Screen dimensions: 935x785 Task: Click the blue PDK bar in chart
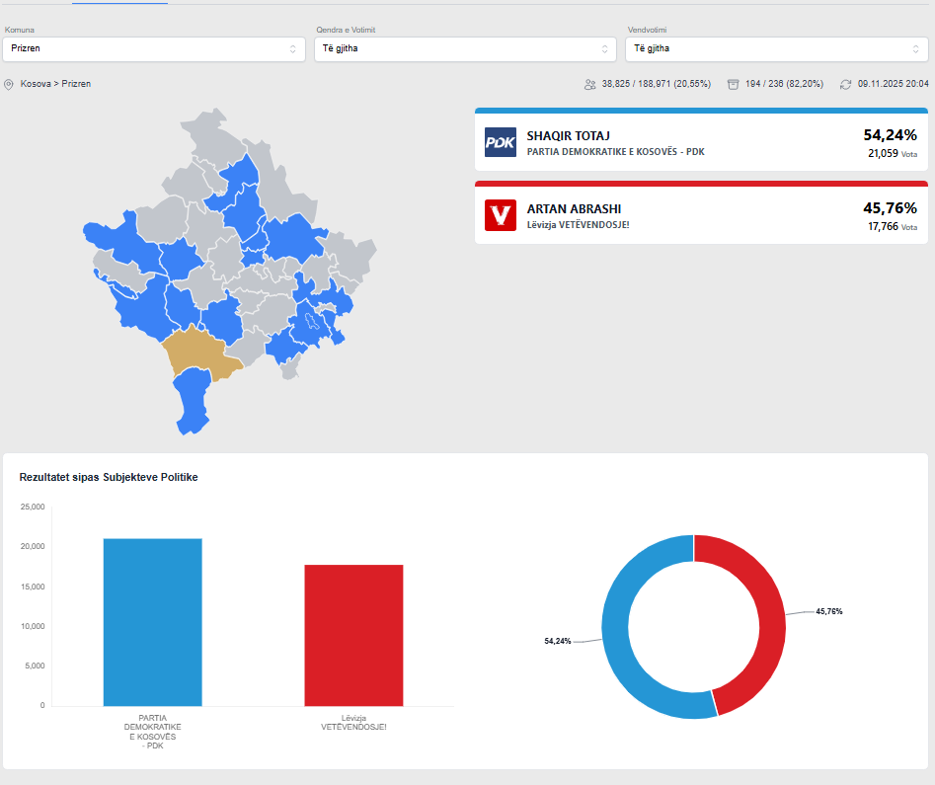click(x=153, y=622)
